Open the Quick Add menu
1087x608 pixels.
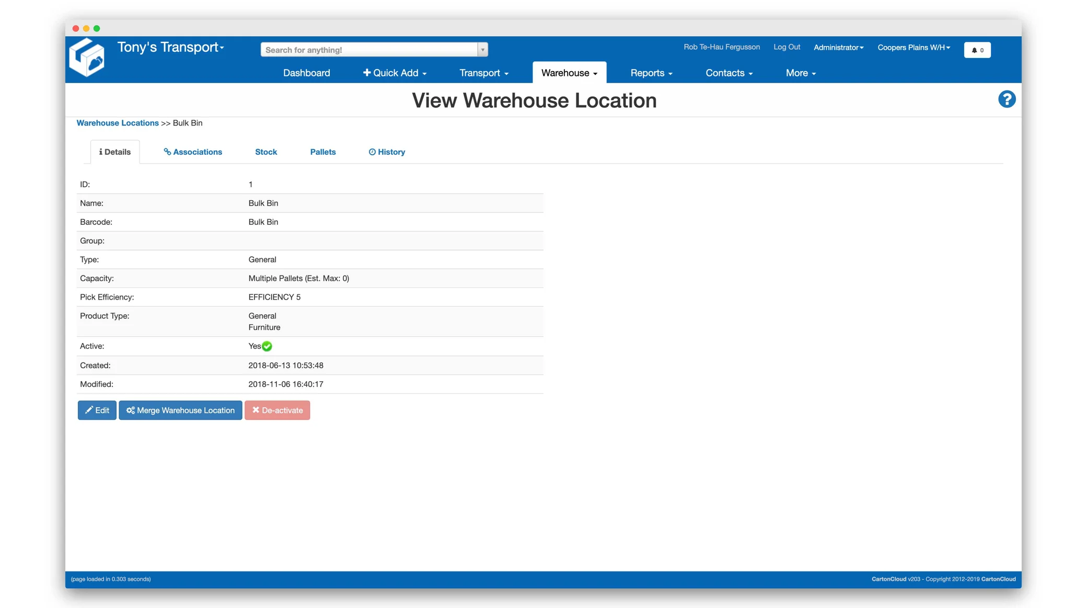[x=395, y=73]
